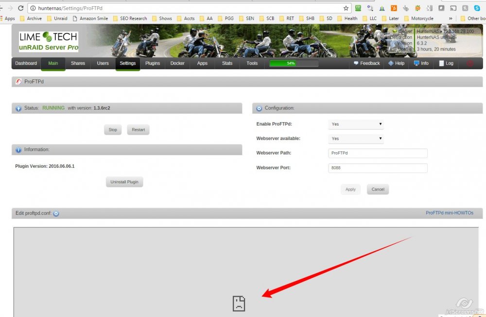Click the 54% progress bar
The width and height of the screenshot is (486, 317).
pyautogui.click(x=294, y=63)
